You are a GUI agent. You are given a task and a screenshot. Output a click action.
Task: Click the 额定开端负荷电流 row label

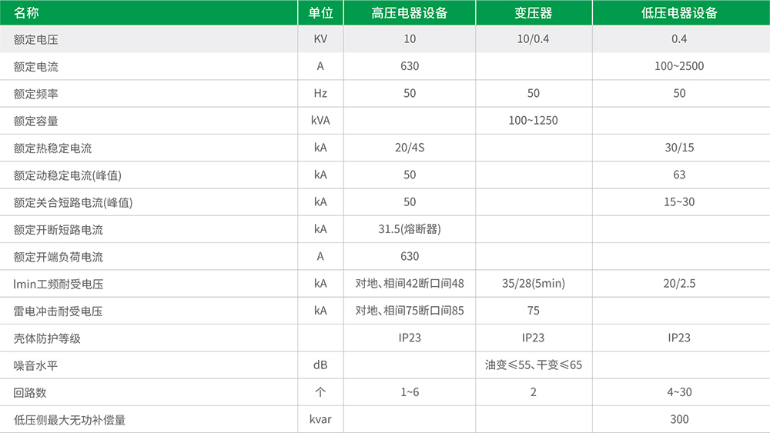(59, 257)
